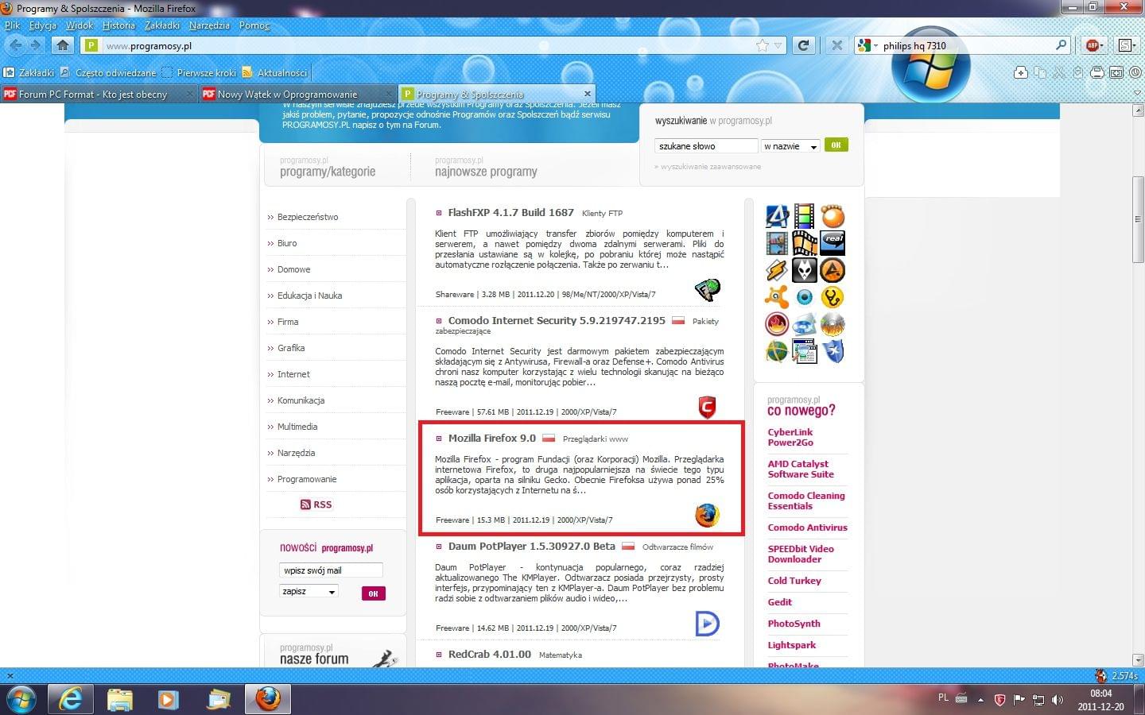Viewport: 1145px width, 715px height.
Task: Click the Comodo red shield logo
Action: 707,408
